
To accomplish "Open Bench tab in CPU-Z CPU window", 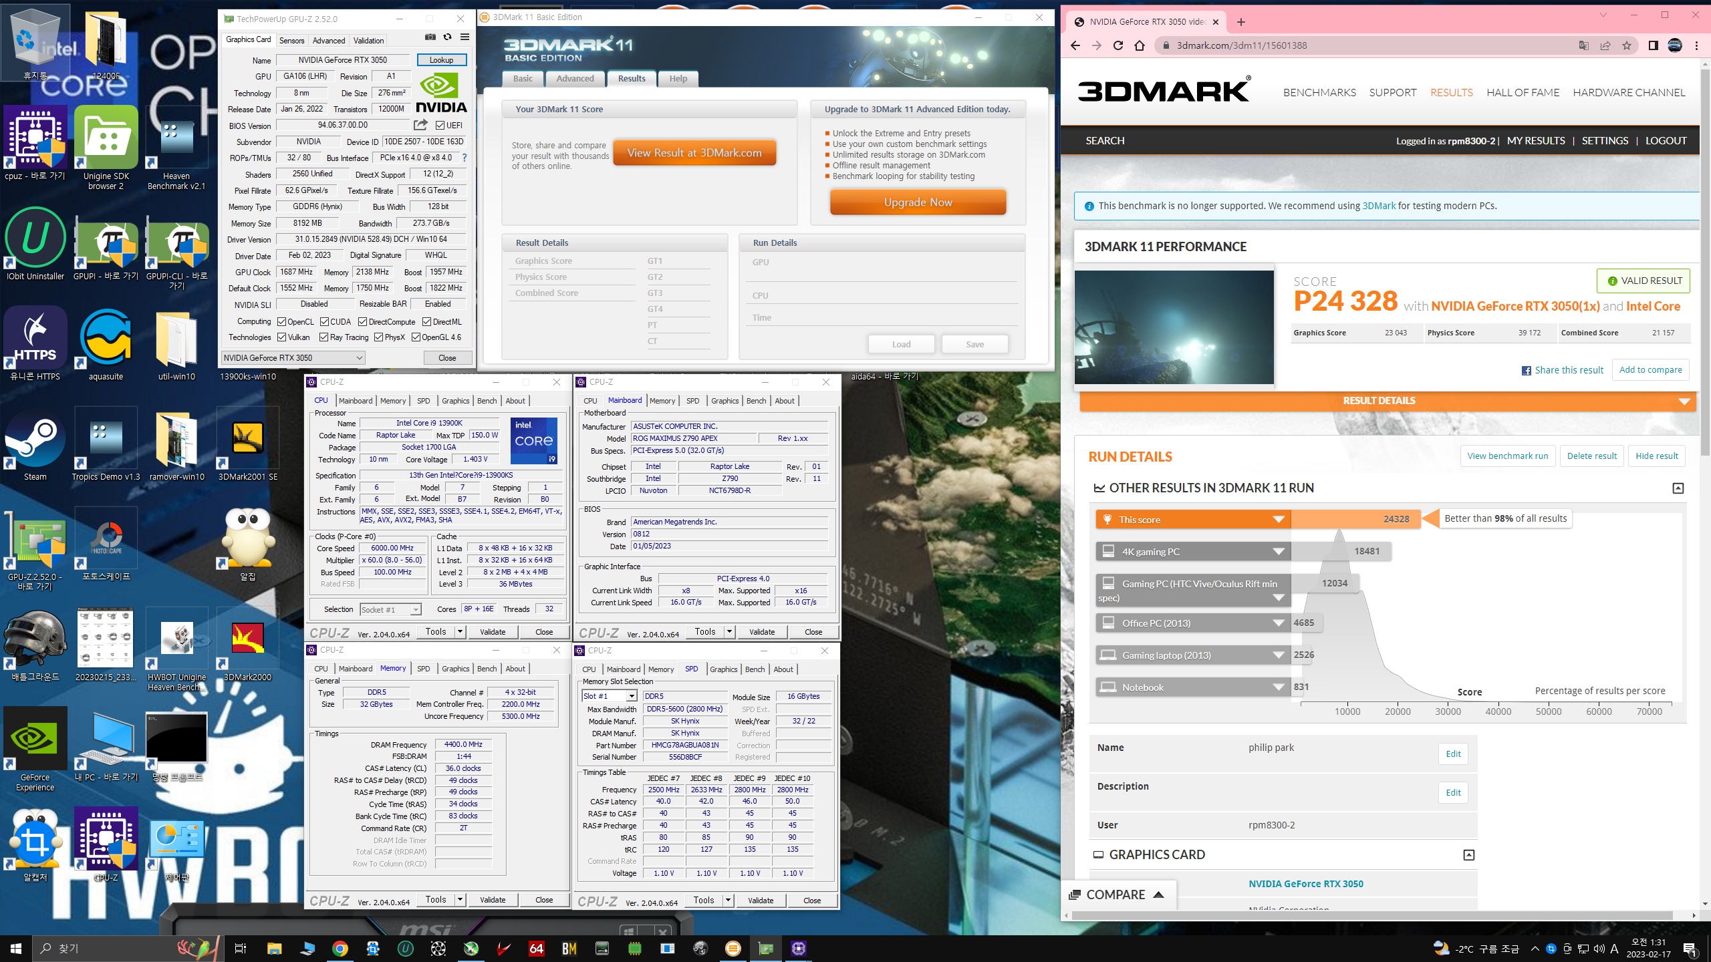I will [487, 401].
